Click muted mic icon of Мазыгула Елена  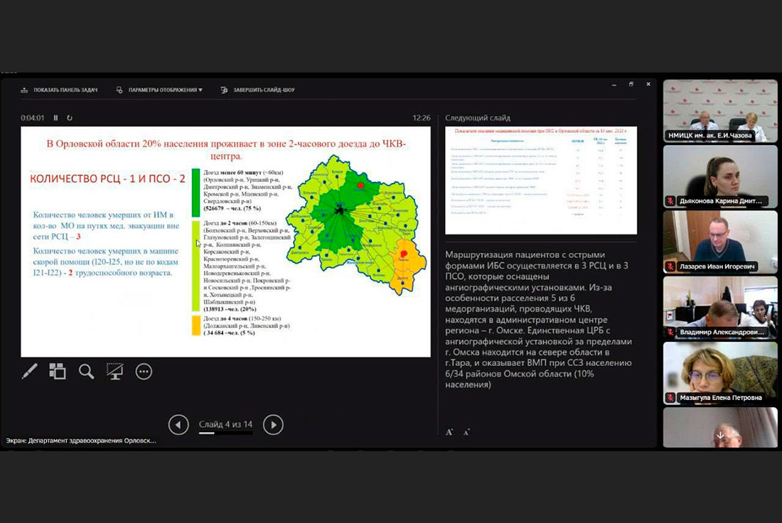(x=670, y=398)
